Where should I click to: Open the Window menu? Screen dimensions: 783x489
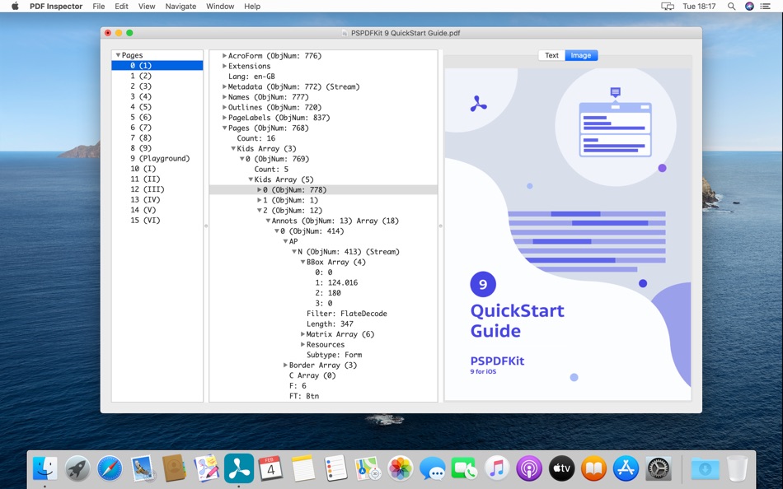pyautogui.click(x=220, y=7)
